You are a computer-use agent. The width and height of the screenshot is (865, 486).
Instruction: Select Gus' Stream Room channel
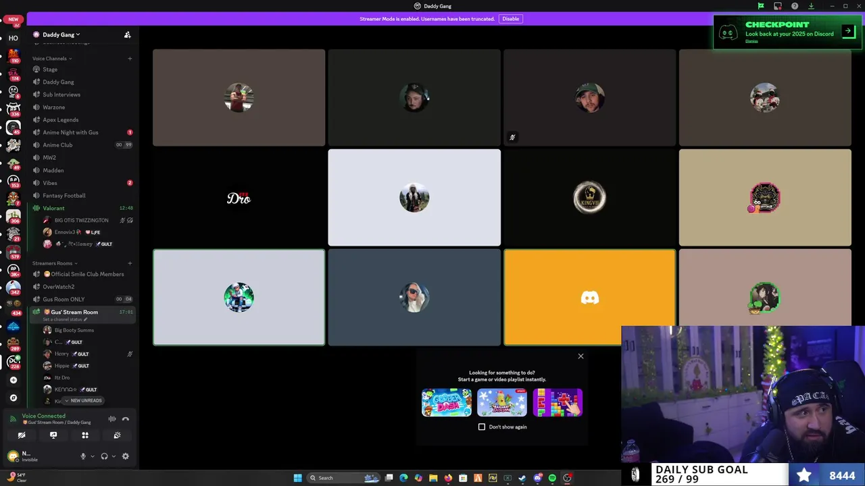click(82, 314)
